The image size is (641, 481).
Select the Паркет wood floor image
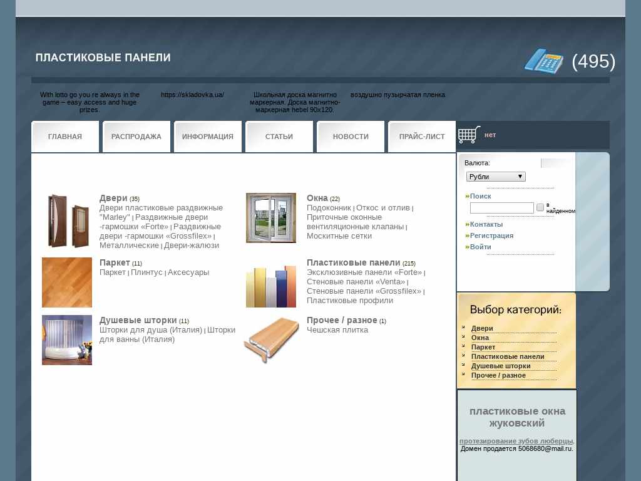(67, 282)
